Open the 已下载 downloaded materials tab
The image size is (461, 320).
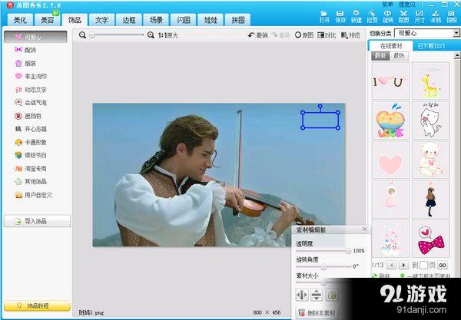pos(431,46)
